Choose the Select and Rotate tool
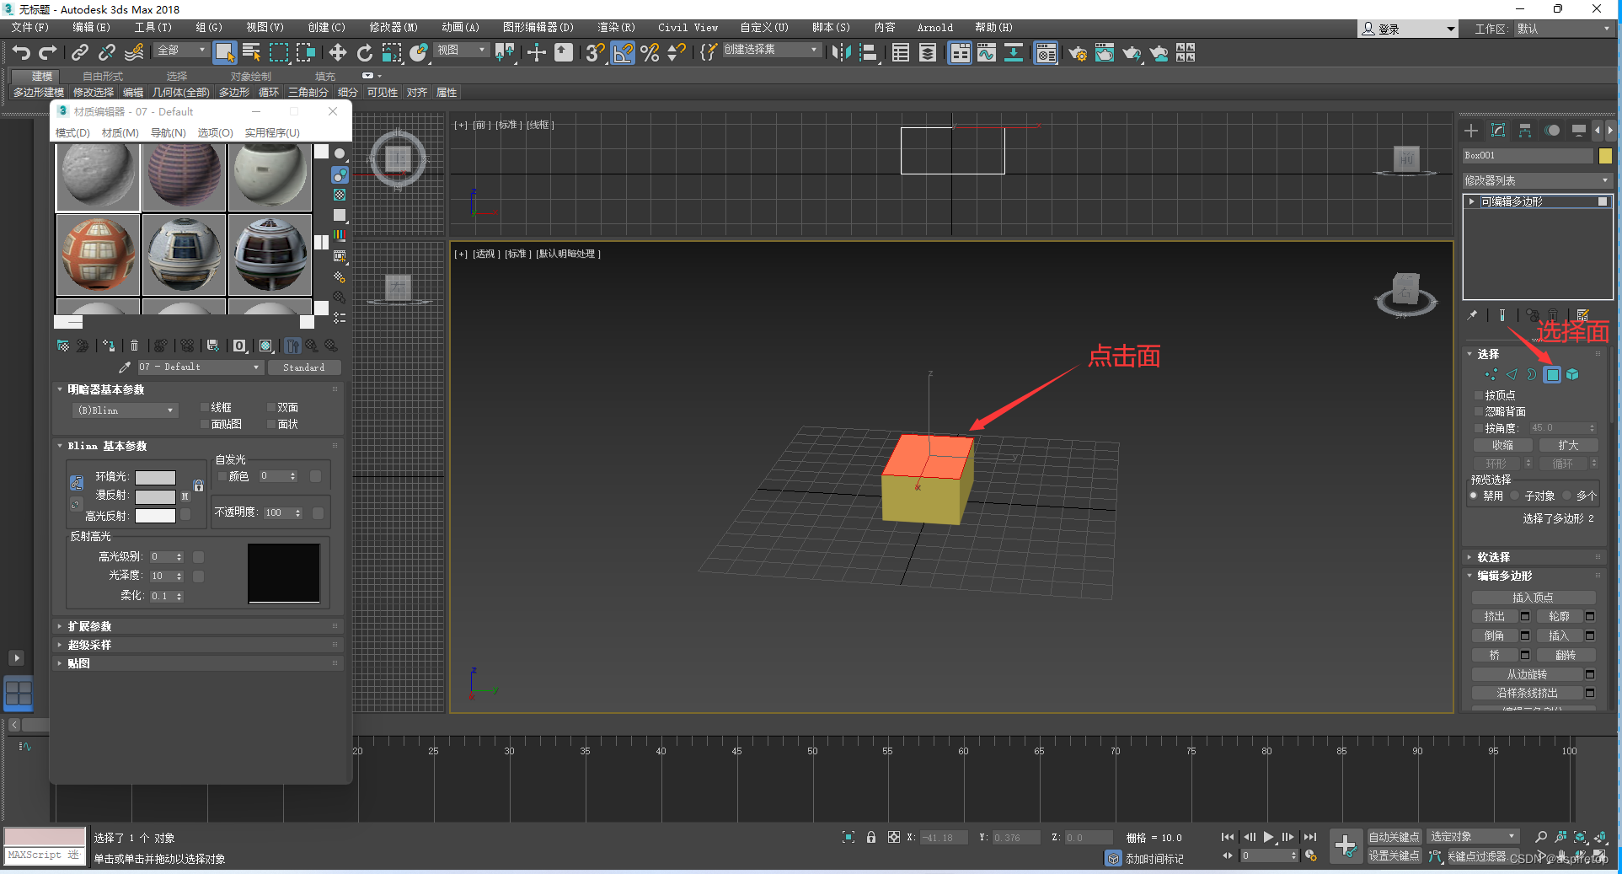This screenshot has width=1622, height=874. coord(364,53)
